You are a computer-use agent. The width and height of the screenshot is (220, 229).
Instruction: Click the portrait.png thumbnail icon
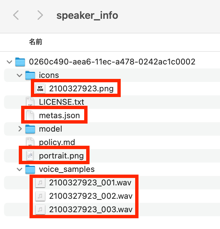(30, 156)
